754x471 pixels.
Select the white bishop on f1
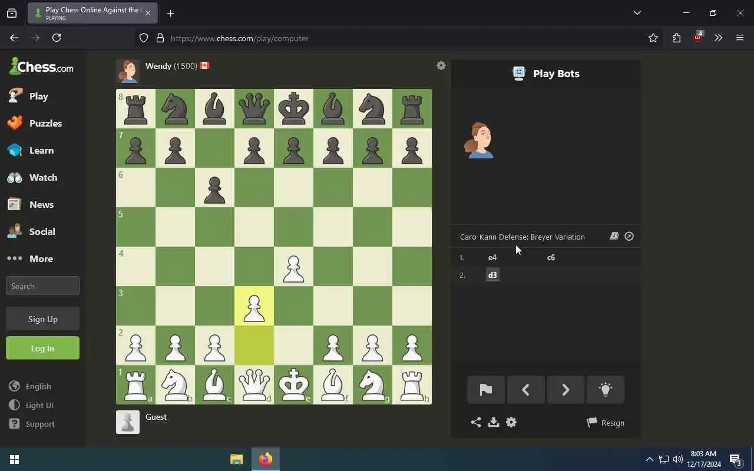[x=333, y=385]
